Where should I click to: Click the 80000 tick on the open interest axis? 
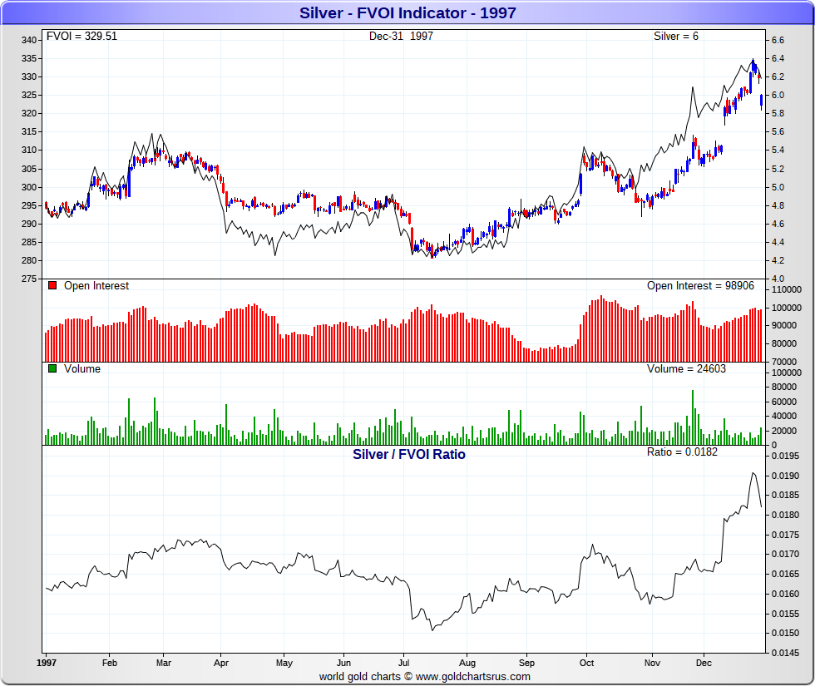pos(784,343)
